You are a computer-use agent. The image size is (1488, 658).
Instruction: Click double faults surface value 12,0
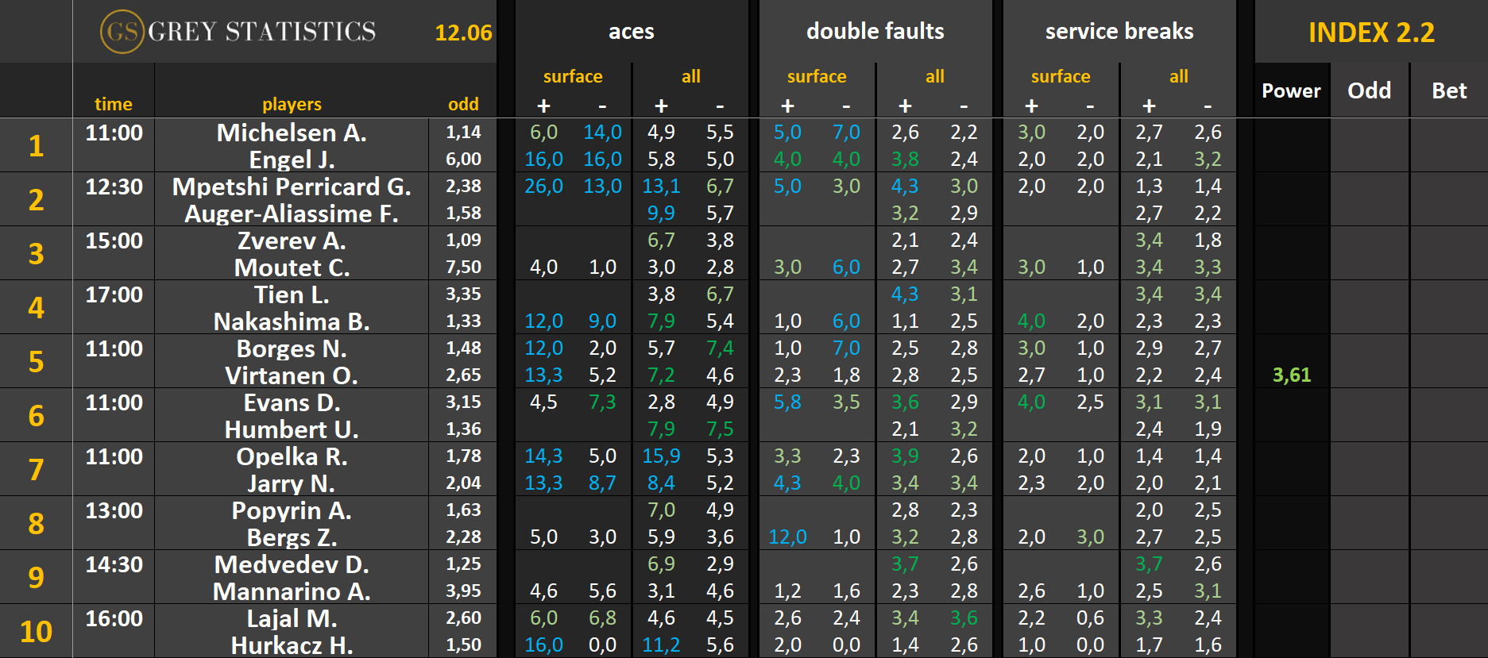787,537
